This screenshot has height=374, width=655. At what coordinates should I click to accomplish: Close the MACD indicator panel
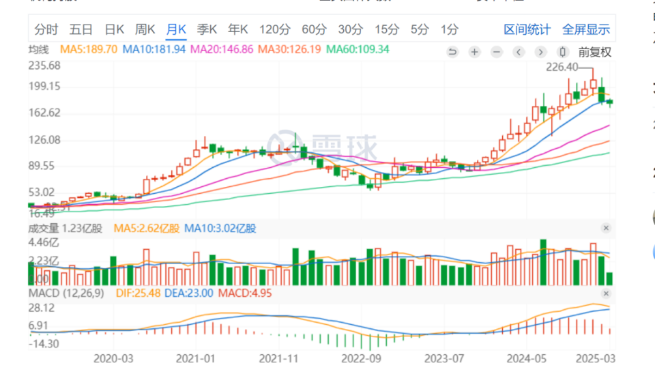tap(605, 293)
